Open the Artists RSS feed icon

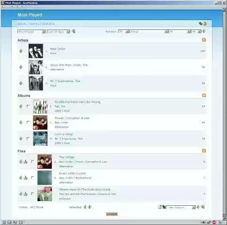[x=204, y=40]
